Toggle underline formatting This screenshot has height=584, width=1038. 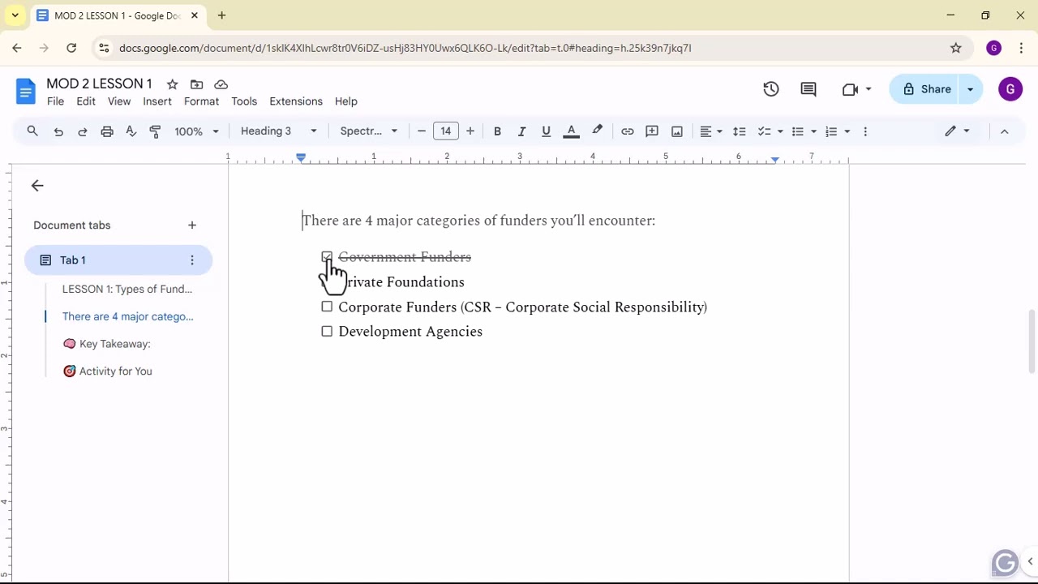[546, 131]
